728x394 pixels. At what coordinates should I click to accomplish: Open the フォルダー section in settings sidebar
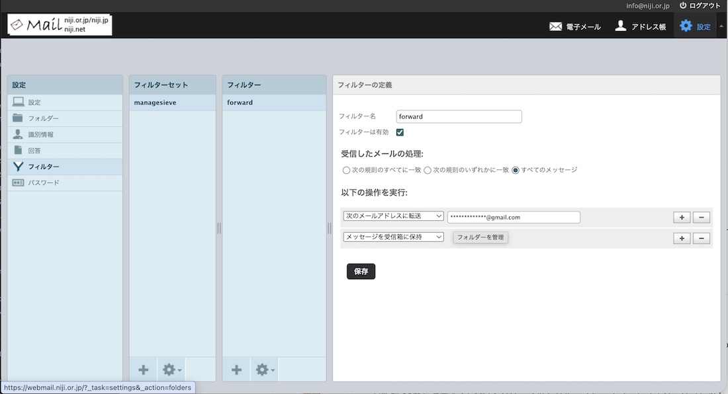tap(43, 118)
